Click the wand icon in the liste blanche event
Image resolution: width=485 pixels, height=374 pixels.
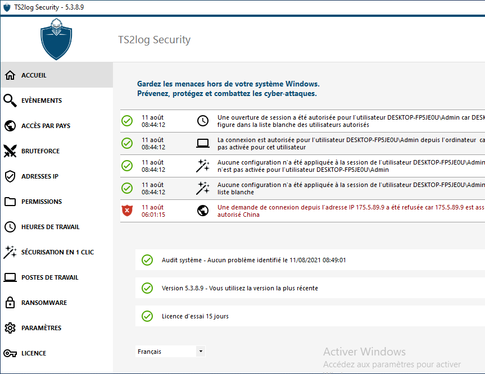[x=203, y=188]
